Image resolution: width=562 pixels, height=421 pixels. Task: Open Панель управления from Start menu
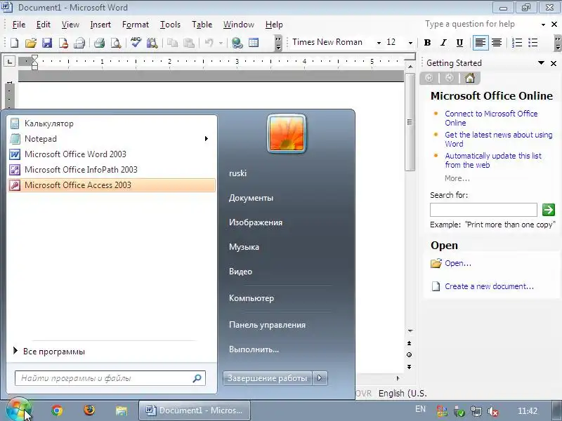267,325
